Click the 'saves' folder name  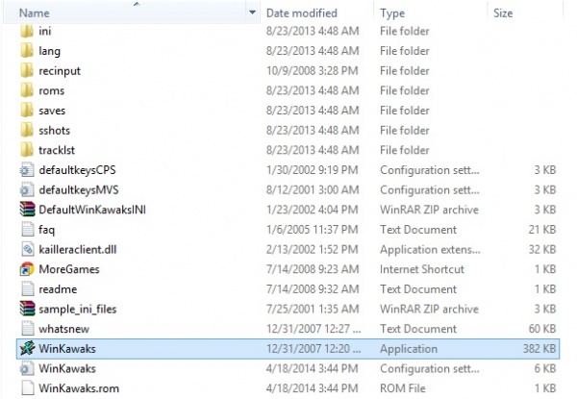pyautogui.click(x=52, y=111)
